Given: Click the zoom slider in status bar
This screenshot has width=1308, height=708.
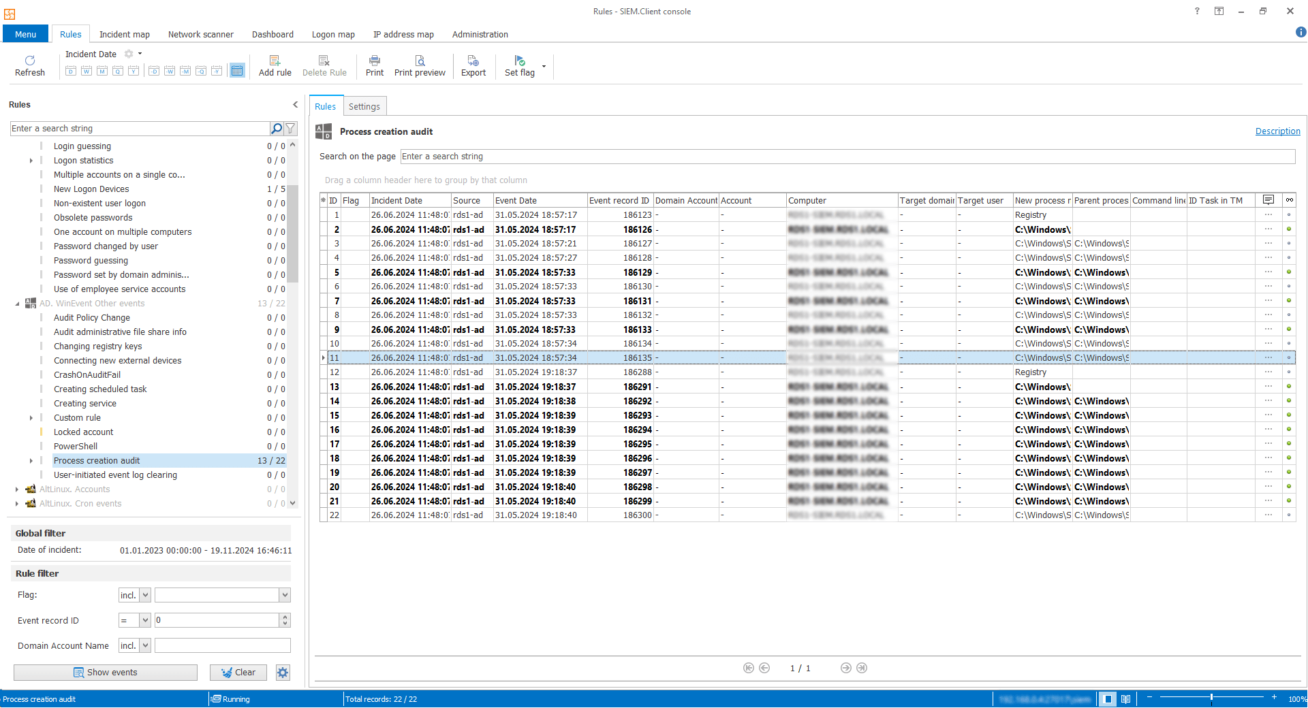Looking at the screenshot, I should tap(1211, 698).
